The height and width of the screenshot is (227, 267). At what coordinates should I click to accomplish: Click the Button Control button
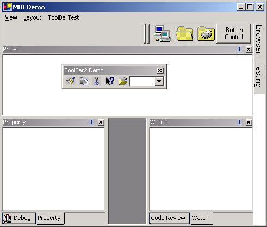coord(234,34)
